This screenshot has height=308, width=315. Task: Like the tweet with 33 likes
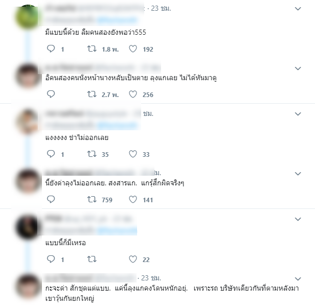133,154
